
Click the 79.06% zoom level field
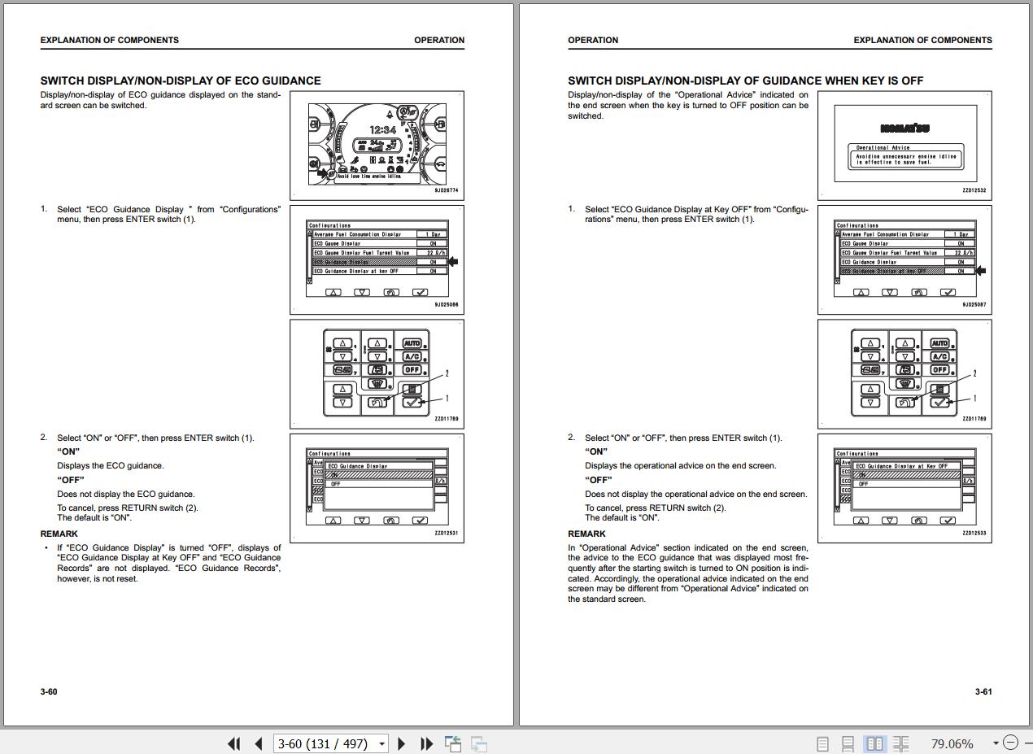pyautogui.click(x=952, y=743)
